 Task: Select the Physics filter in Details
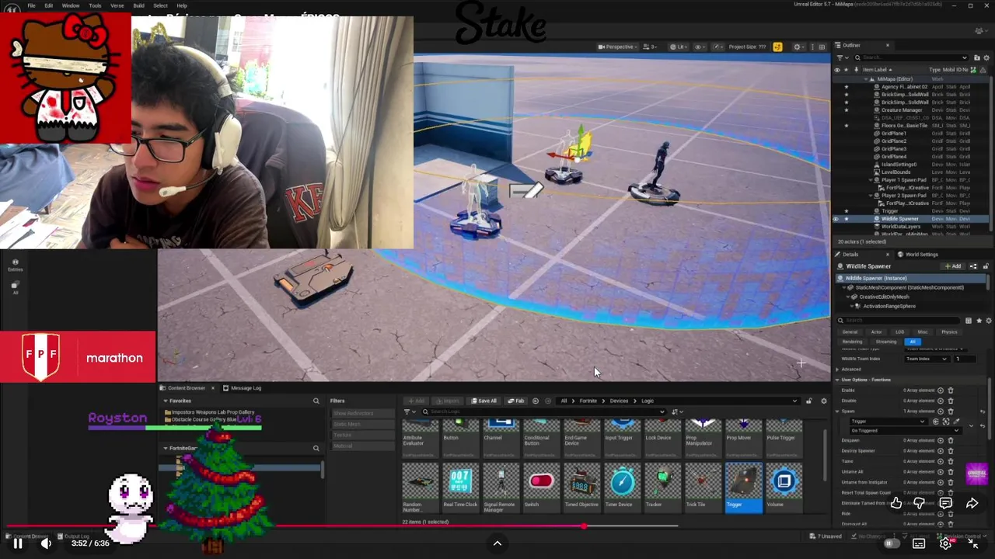pos(949,332)
